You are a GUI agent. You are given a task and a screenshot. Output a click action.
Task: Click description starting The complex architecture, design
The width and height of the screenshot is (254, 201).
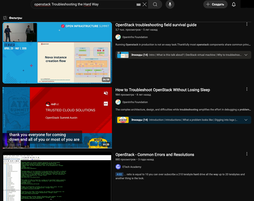click(x=183, y=110)
